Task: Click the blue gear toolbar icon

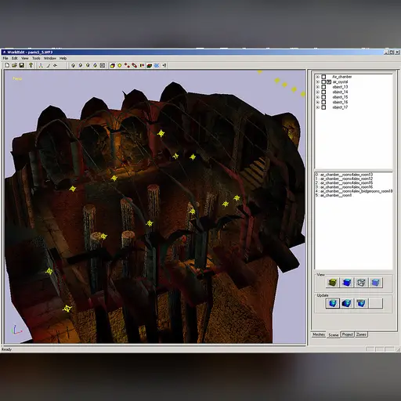Action: (157, 66)
